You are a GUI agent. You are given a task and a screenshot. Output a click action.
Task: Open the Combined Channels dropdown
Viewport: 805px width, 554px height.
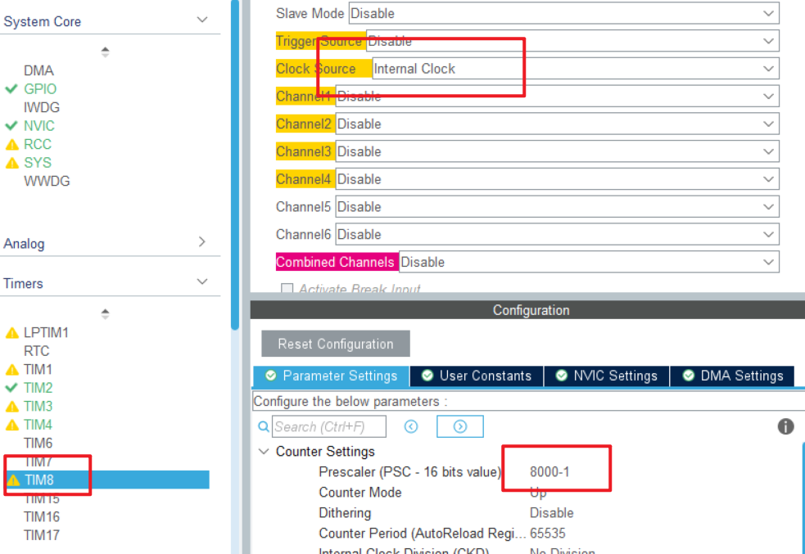(589, 262)
